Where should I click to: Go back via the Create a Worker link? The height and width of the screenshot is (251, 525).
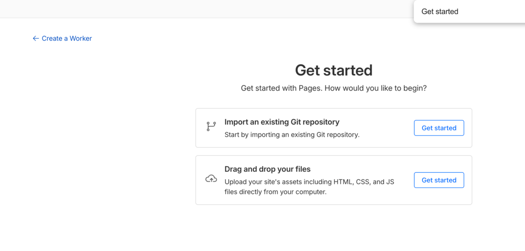(x=62, y=38)
